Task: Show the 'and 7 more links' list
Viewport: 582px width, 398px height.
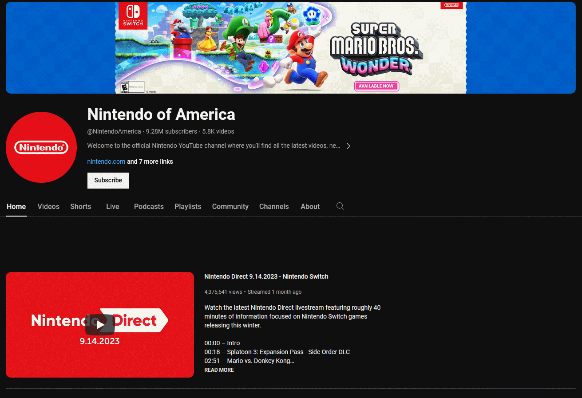Action: point(150,162)
